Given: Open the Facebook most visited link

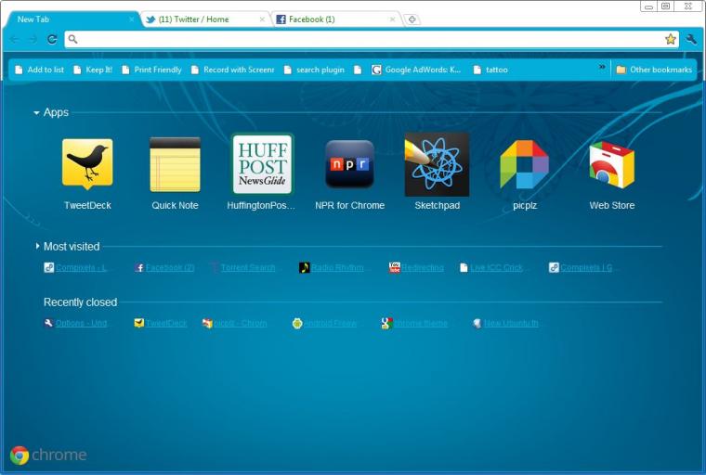Looking at the screenshot, I should tap(164, 267).
